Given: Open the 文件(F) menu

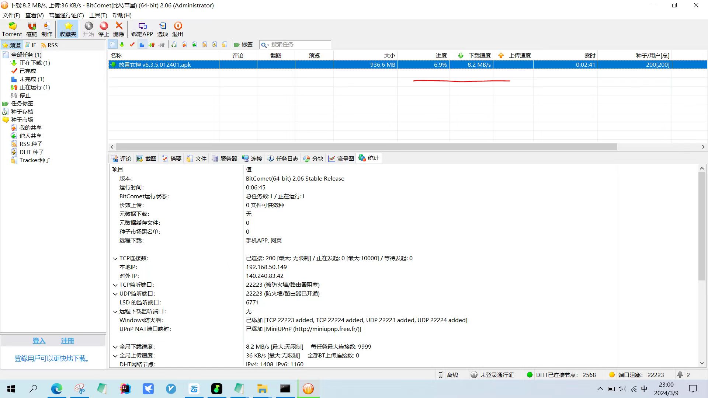Looking at the screenshot, I should pyautogui.click(x=11, y=15).
